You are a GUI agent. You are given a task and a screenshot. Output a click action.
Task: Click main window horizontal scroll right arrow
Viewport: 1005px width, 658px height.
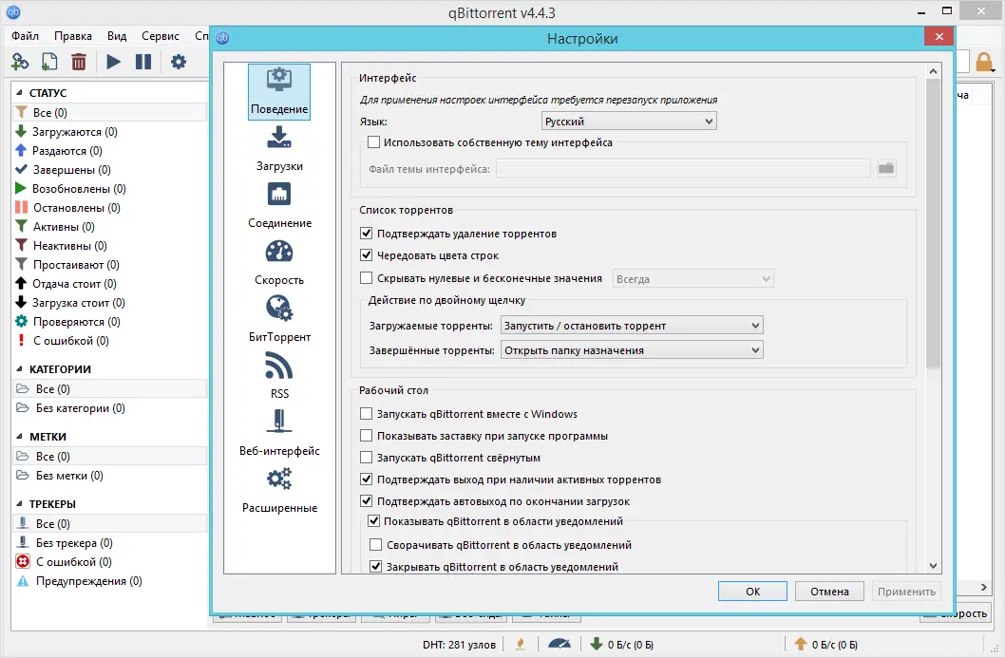tap(984, 588)
